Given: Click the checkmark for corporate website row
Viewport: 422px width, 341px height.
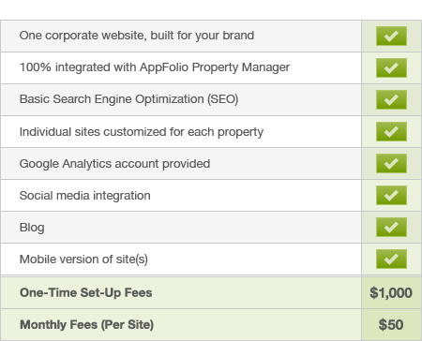Looking at the screenshot, I should [391, 36].
